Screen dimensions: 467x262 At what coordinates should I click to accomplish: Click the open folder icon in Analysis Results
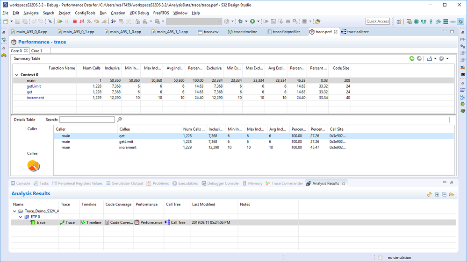[x=452, y=194]
